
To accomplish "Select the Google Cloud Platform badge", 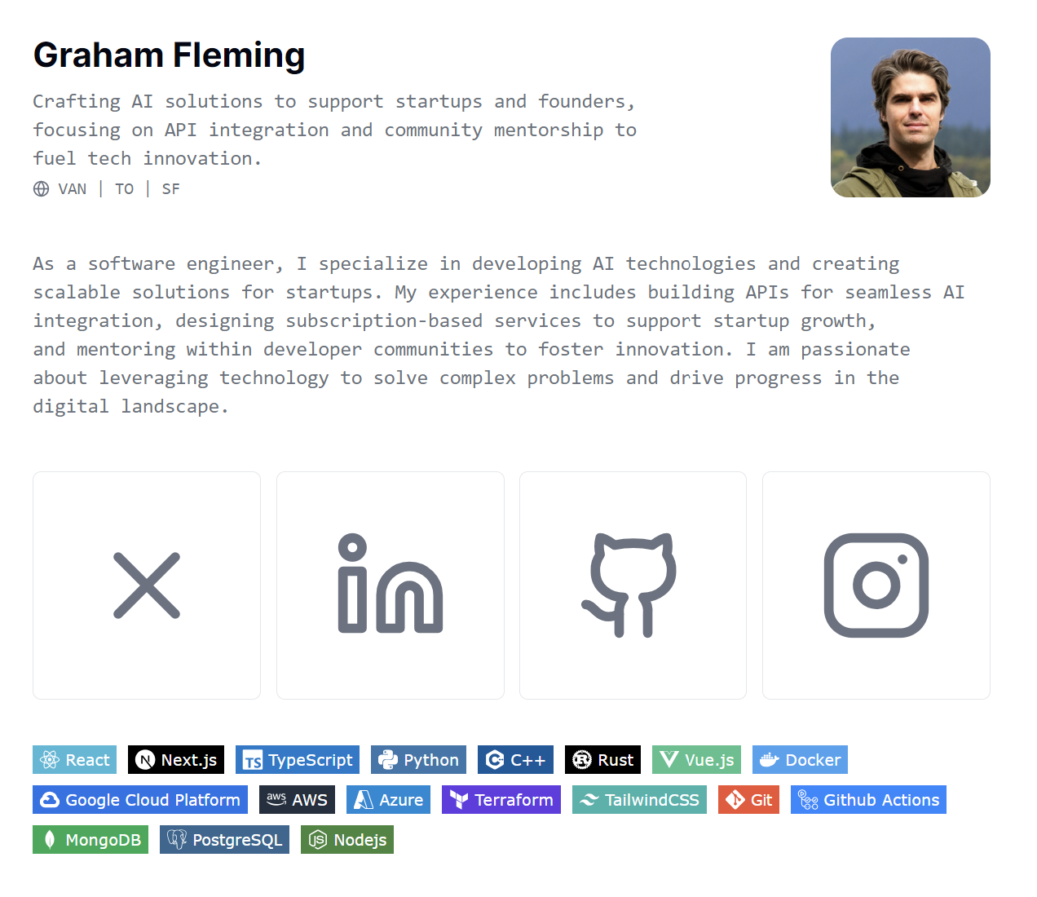I will pyautogui.click(x=140, y=800).
